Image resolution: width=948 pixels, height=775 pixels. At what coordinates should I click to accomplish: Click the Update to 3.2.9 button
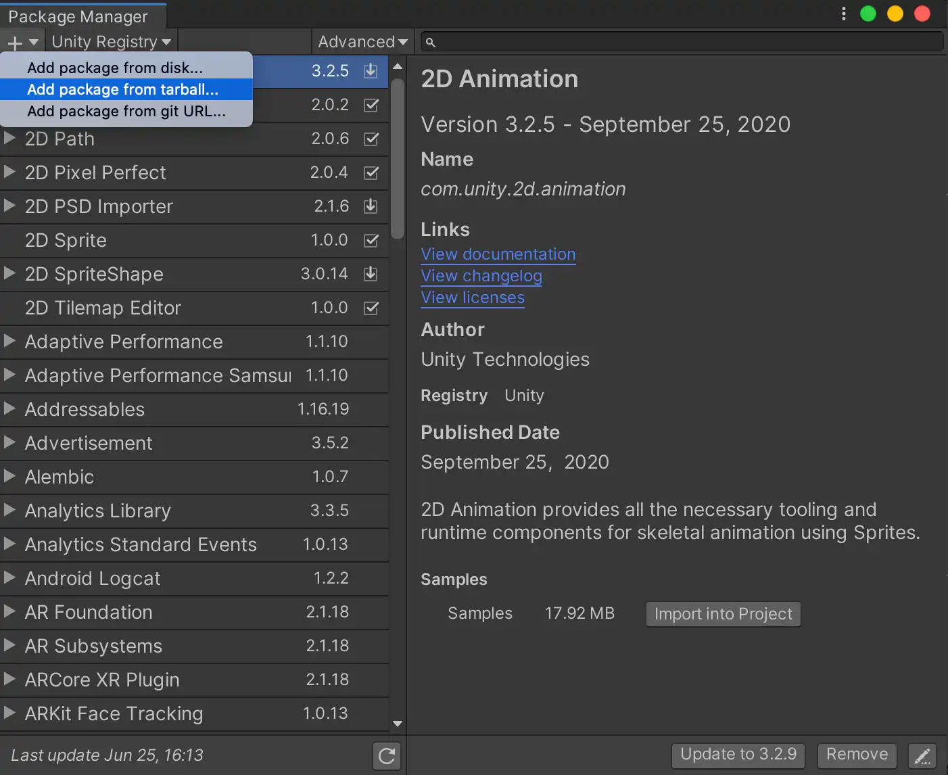[738, 755]
